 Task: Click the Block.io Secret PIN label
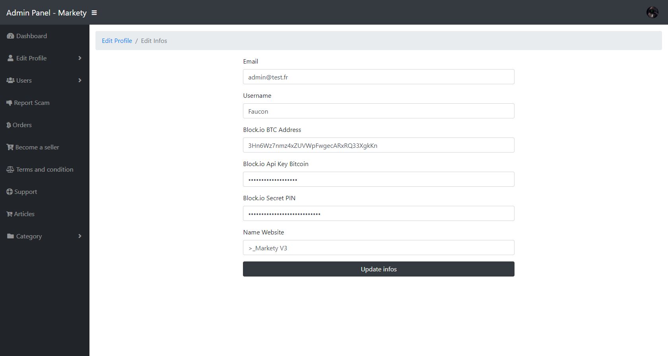(269, 198)
